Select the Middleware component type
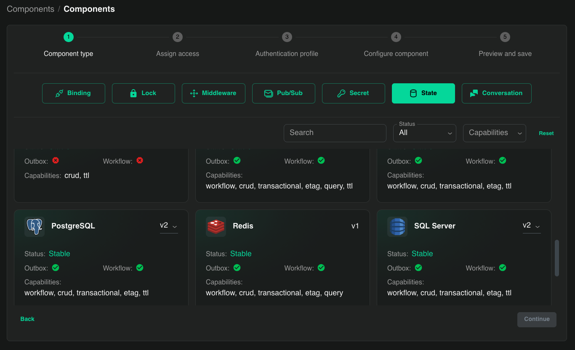The image size is (575, 350). 213,93
